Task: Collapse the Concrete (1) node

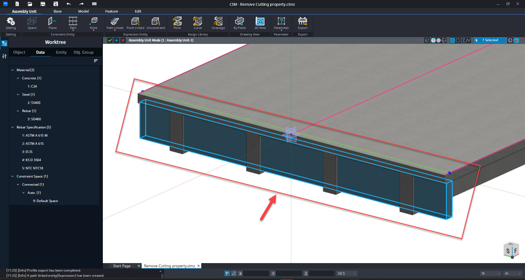Action: pos(18,78)
